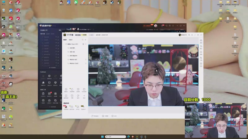248x139 pixels.
Task: Choose the dashed-square region capture tool
Action: pyautogui.click(x=84, y=90)
